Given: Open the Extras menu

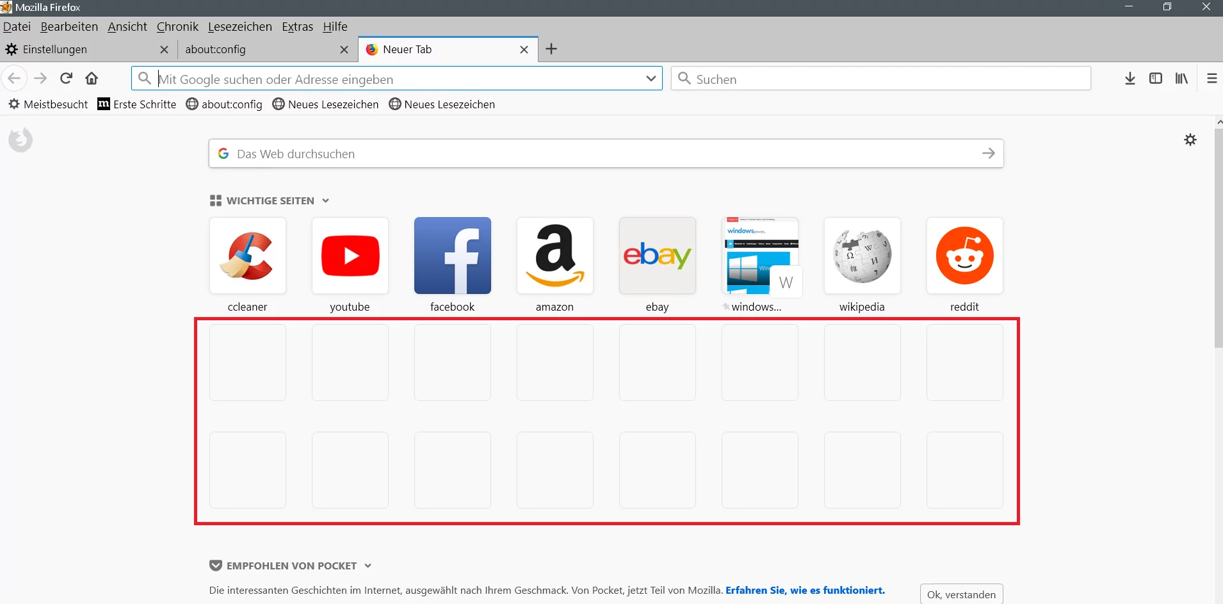Looking at the screenshot, I should [x=297, y=26].
